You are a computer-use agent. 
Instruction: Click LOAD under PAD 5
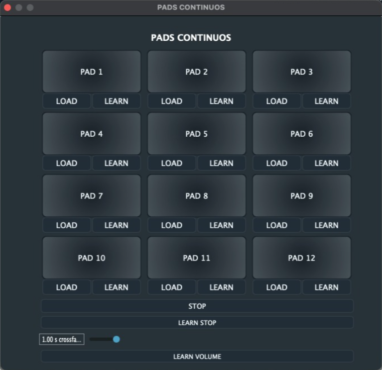(172, 163)
